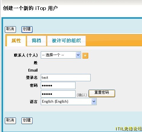The width and height of the screenshot is (142, 132).
Task: Click into the 密码 password field
Action: pyautogui.click(x=58, y=85)
